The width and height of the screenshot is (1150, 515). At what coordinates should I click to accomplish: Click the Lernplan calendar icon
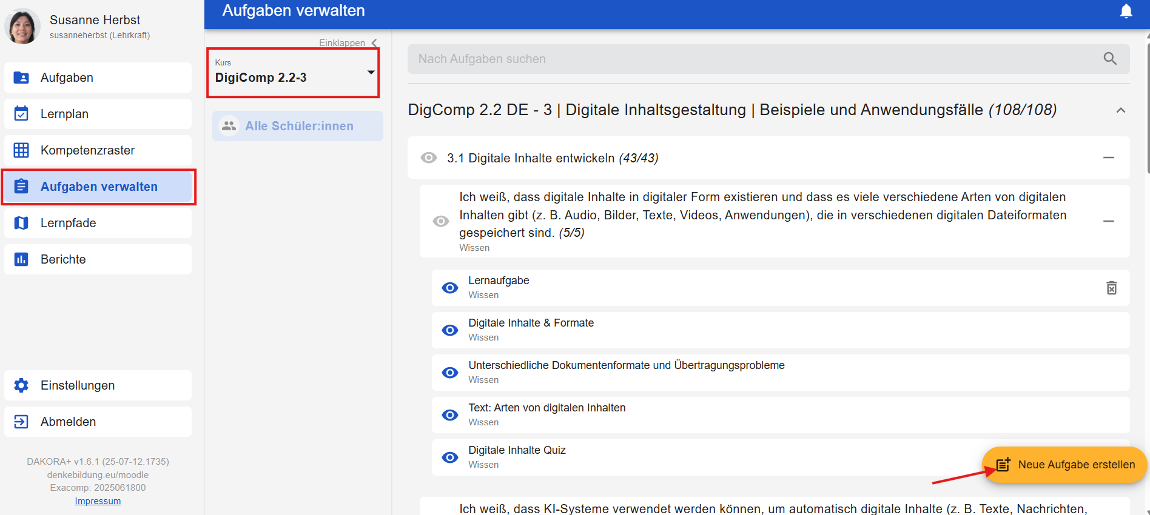click(x=21, y=114)
